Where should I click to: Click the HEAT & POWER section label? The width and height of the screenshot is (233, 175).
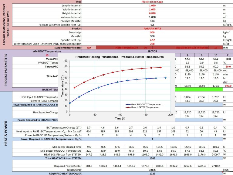(x=6, y=133)
